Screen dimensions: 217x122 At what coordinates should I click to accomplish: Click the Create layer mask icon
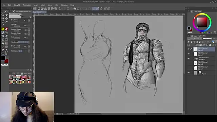tap(210, 45)
